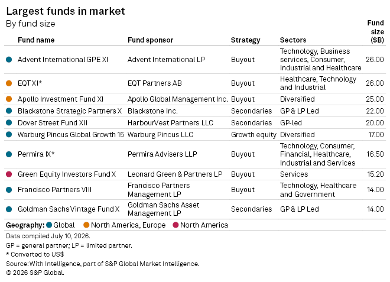Click the blue dot beside Advent International GPE XI

[9, 60]
